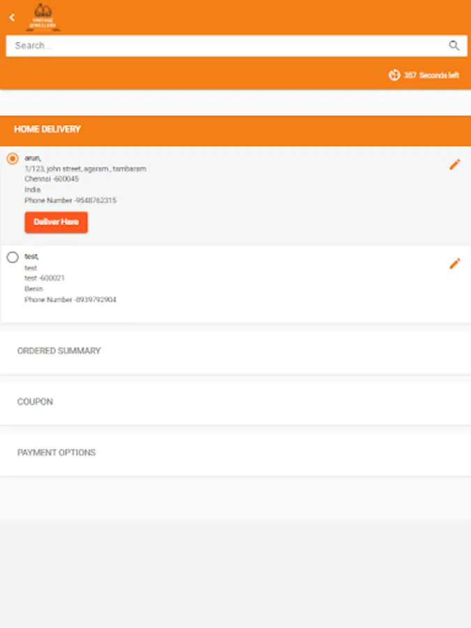Screen dimensions: 471x628
Task: Expand the Payment Options section
Action: [236, 453]
